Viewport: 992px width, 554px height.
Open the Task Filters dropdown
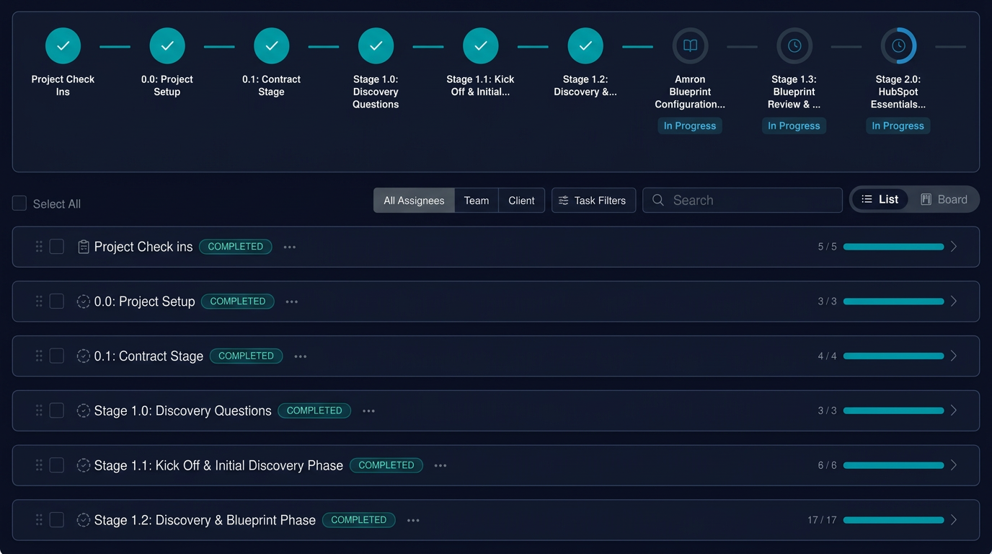[593, 201]
